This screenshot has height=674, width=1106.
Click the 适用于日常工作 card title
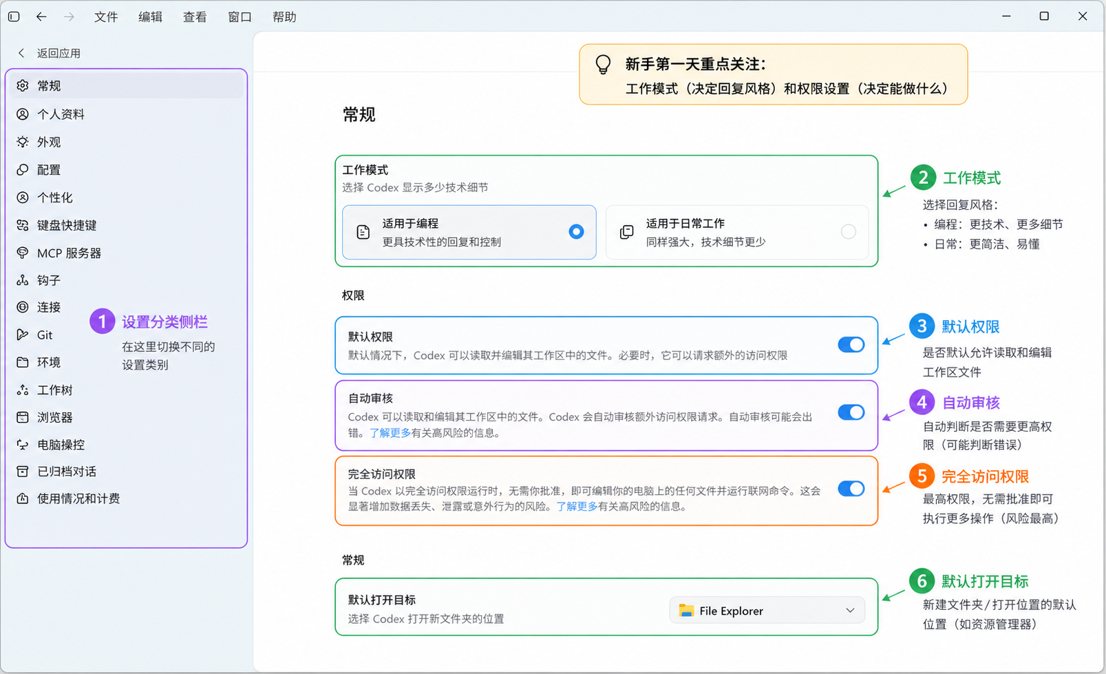click(685, 224)
